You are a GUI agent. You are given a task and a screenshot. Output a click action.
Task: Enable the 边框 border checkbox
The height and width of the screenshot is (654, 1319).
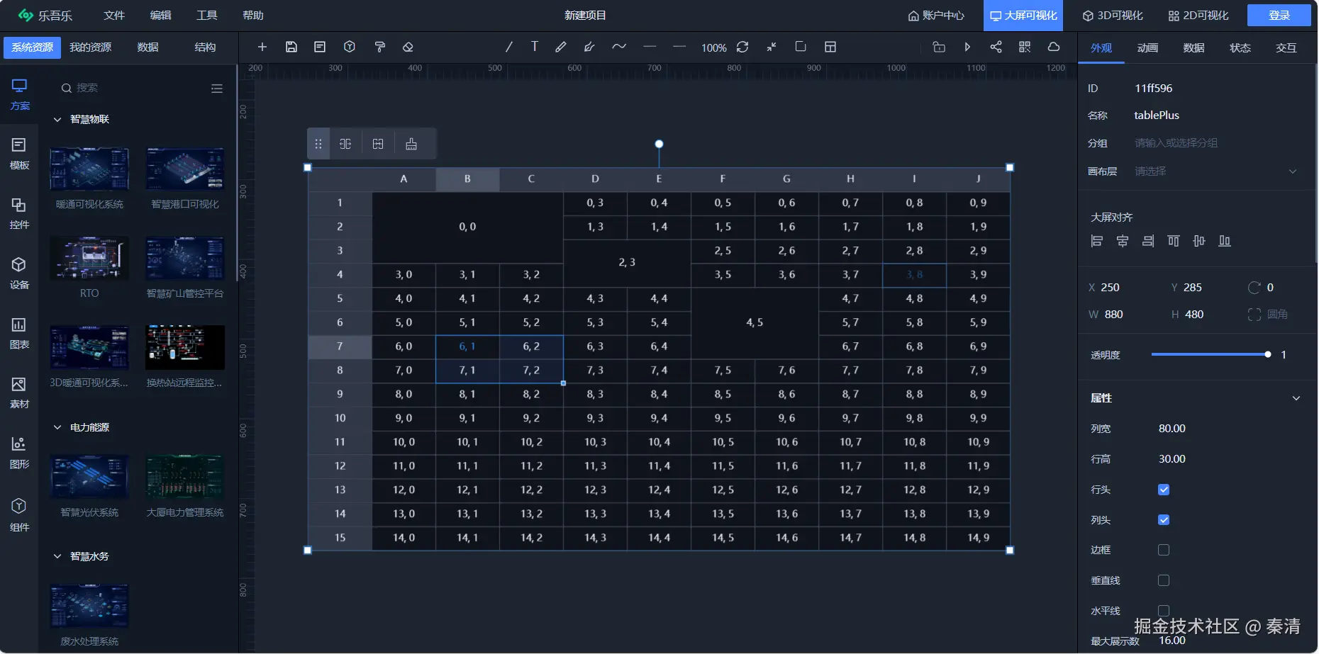[x=1164, y=550]
